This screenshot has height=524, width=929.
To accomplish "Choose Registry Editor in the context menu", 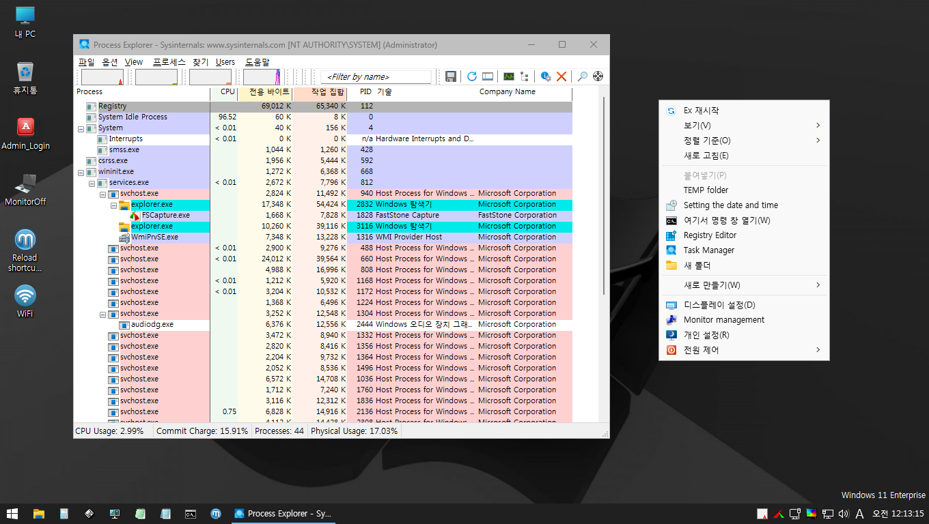I will (x=744, y=235).
